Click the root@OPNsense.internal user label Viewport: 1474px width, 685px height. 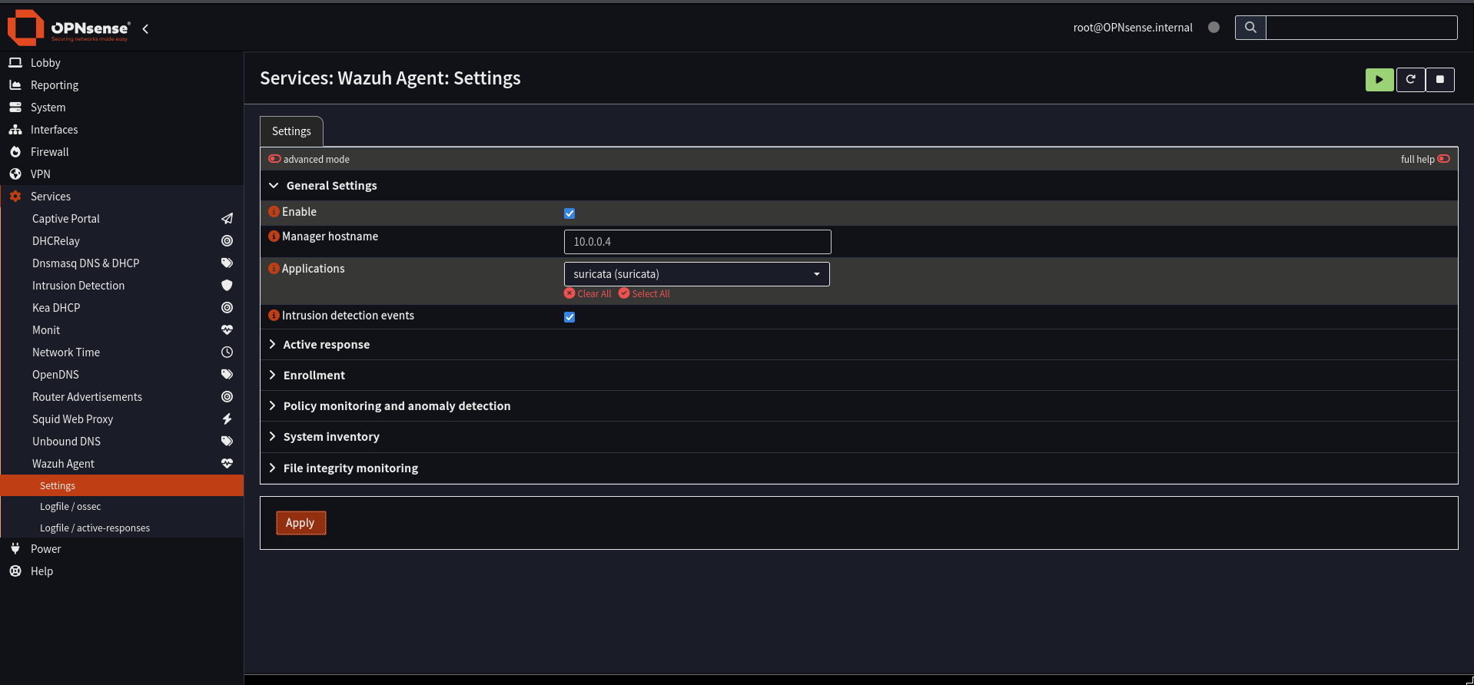(1133, 28)
